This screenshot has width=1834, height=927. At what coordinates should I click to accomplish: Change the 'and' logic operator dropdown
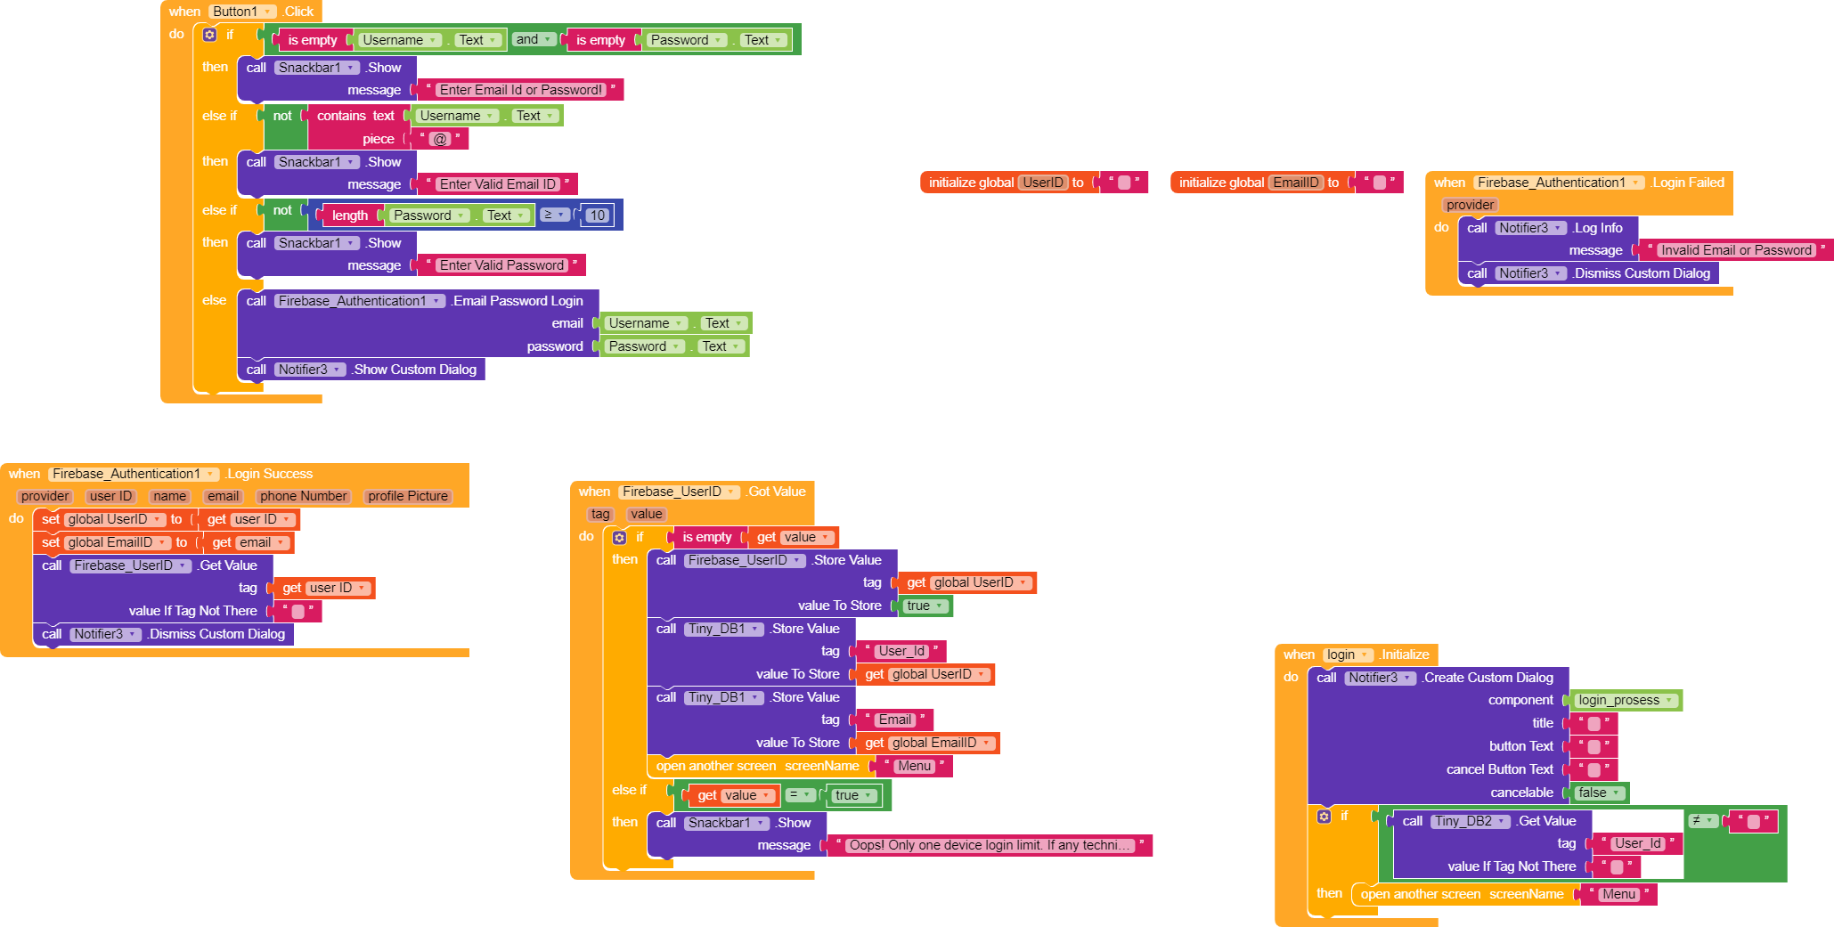tap(534, 39)
